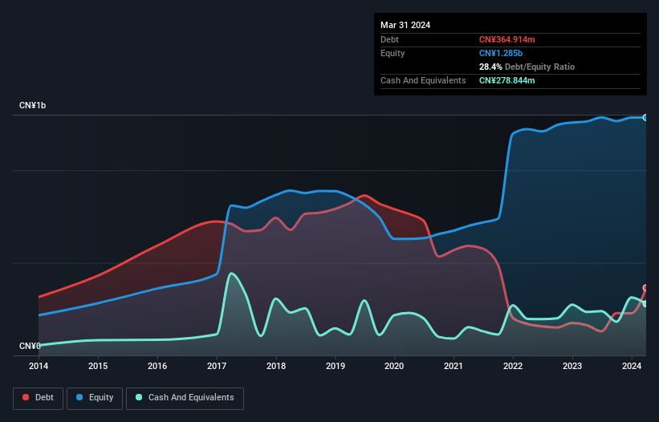Viewport: 659px width, 422px height.
Task: Toggle the Debt series in legend
Action: pos(38,398)
